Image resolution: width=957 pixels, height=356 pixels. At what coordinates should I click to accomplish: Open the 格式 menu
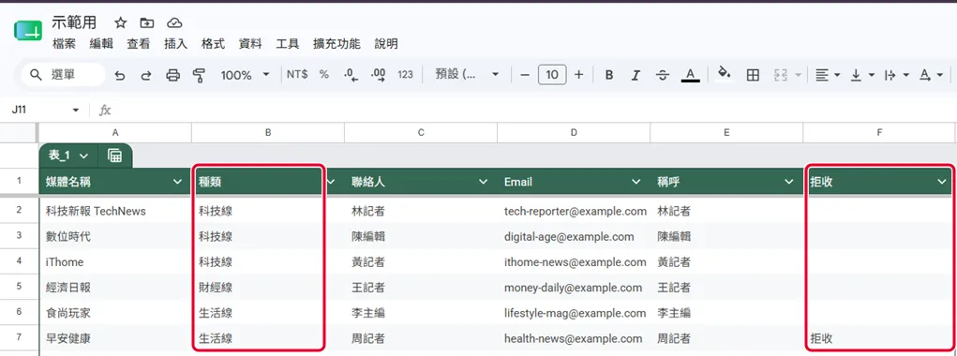pyautogui.click(x=213, y=44)
